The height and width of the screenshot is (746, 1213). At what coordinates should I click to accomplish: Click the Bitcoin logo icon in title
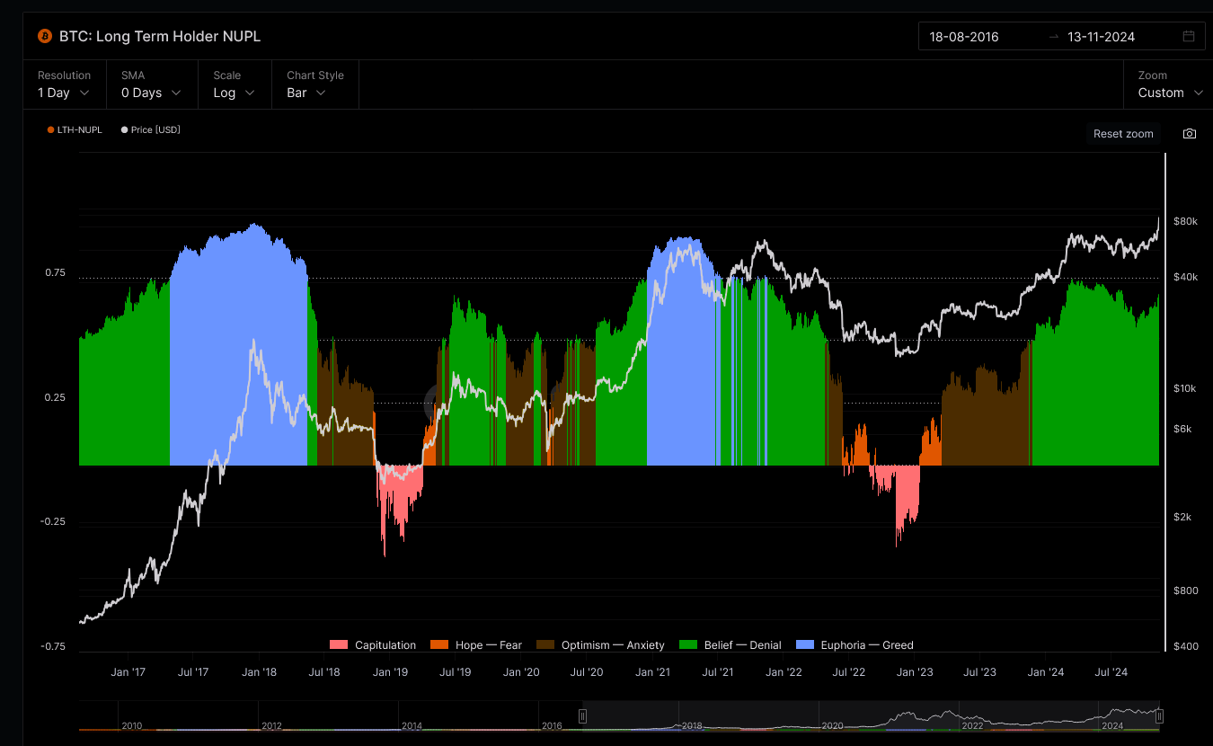click(45, 36)
